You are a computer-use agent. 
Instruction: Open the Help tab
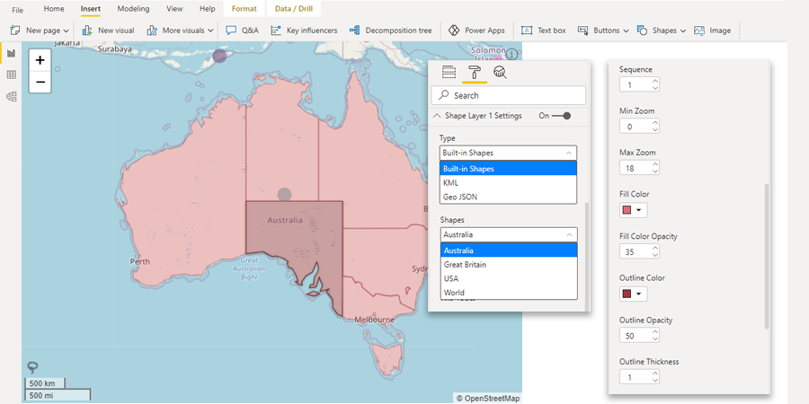(207, 9)
